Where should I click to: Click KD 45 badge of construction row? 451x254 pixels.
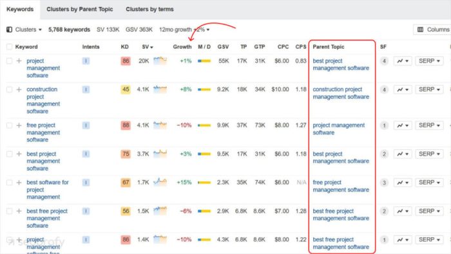(126, 89)
